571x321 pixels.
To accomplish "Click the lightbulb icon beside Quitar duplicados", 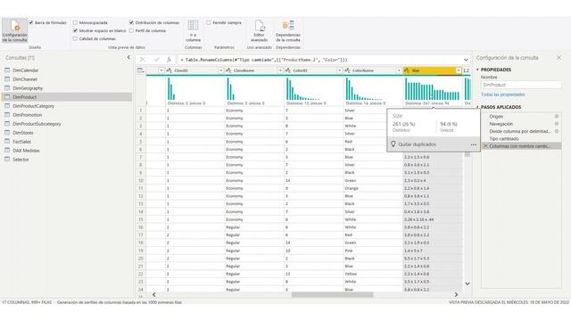I will coord(393,144).
